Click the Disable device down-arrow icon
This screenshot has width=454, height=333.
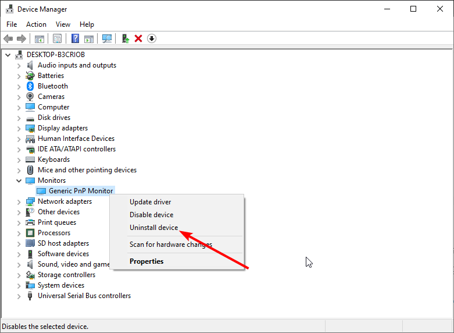point(152,38)
